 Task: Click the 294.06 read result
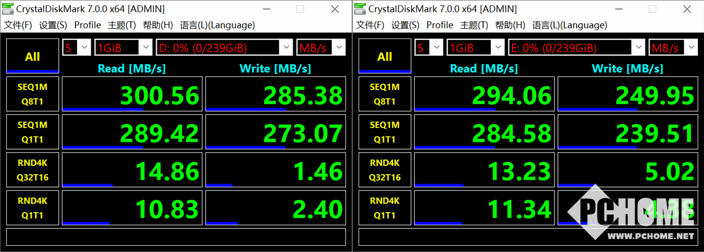(484, 94)
